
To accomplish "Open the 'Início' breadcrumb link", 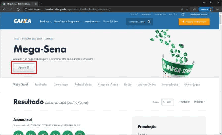I will [17, 39].
